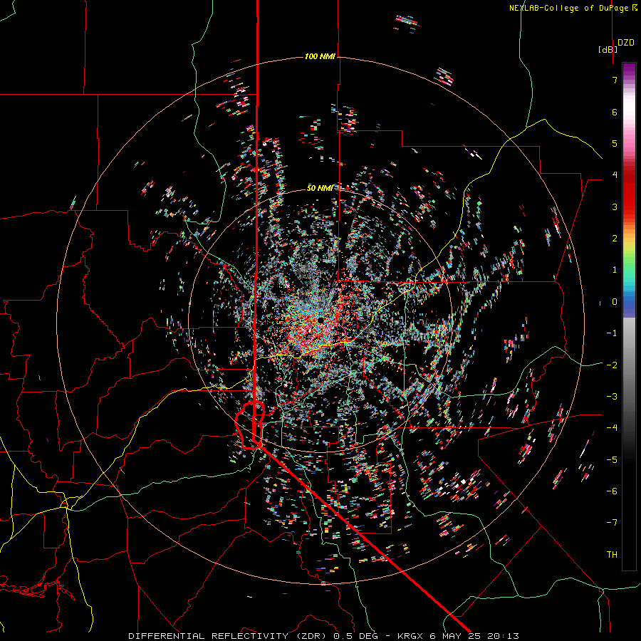Click the DZD product label above the color scale
This screenshot has height=641, width=641.
coord(626,43)
